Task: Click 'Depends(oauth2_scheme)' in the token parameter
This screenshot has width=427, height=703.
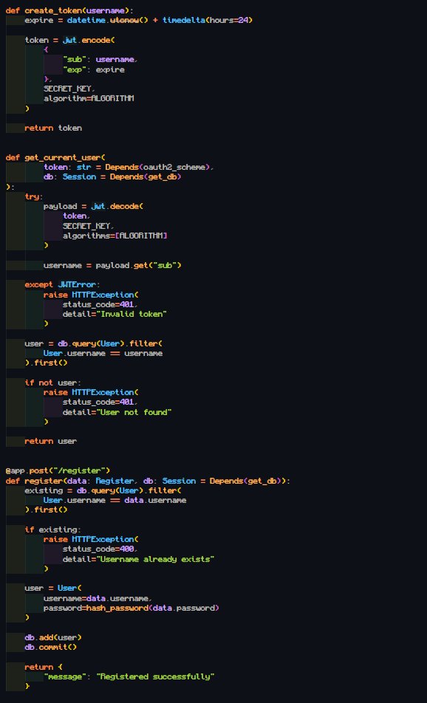Action: [x=157, y=167]
